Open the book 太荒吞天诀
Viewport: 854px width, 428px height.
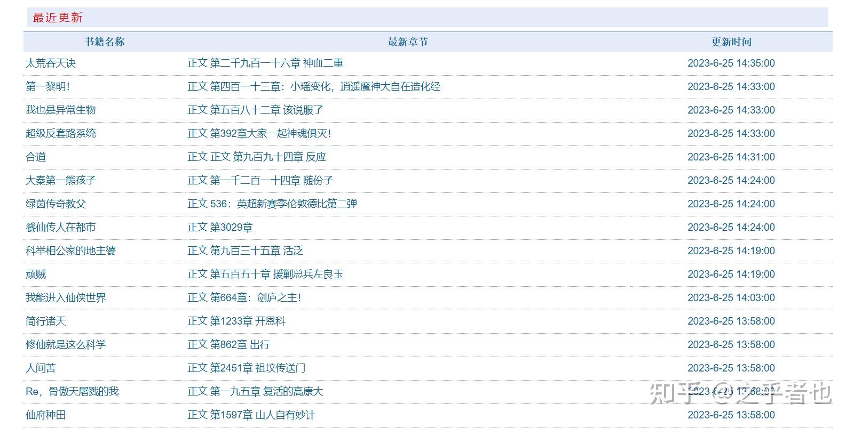(x=51, y=63)
